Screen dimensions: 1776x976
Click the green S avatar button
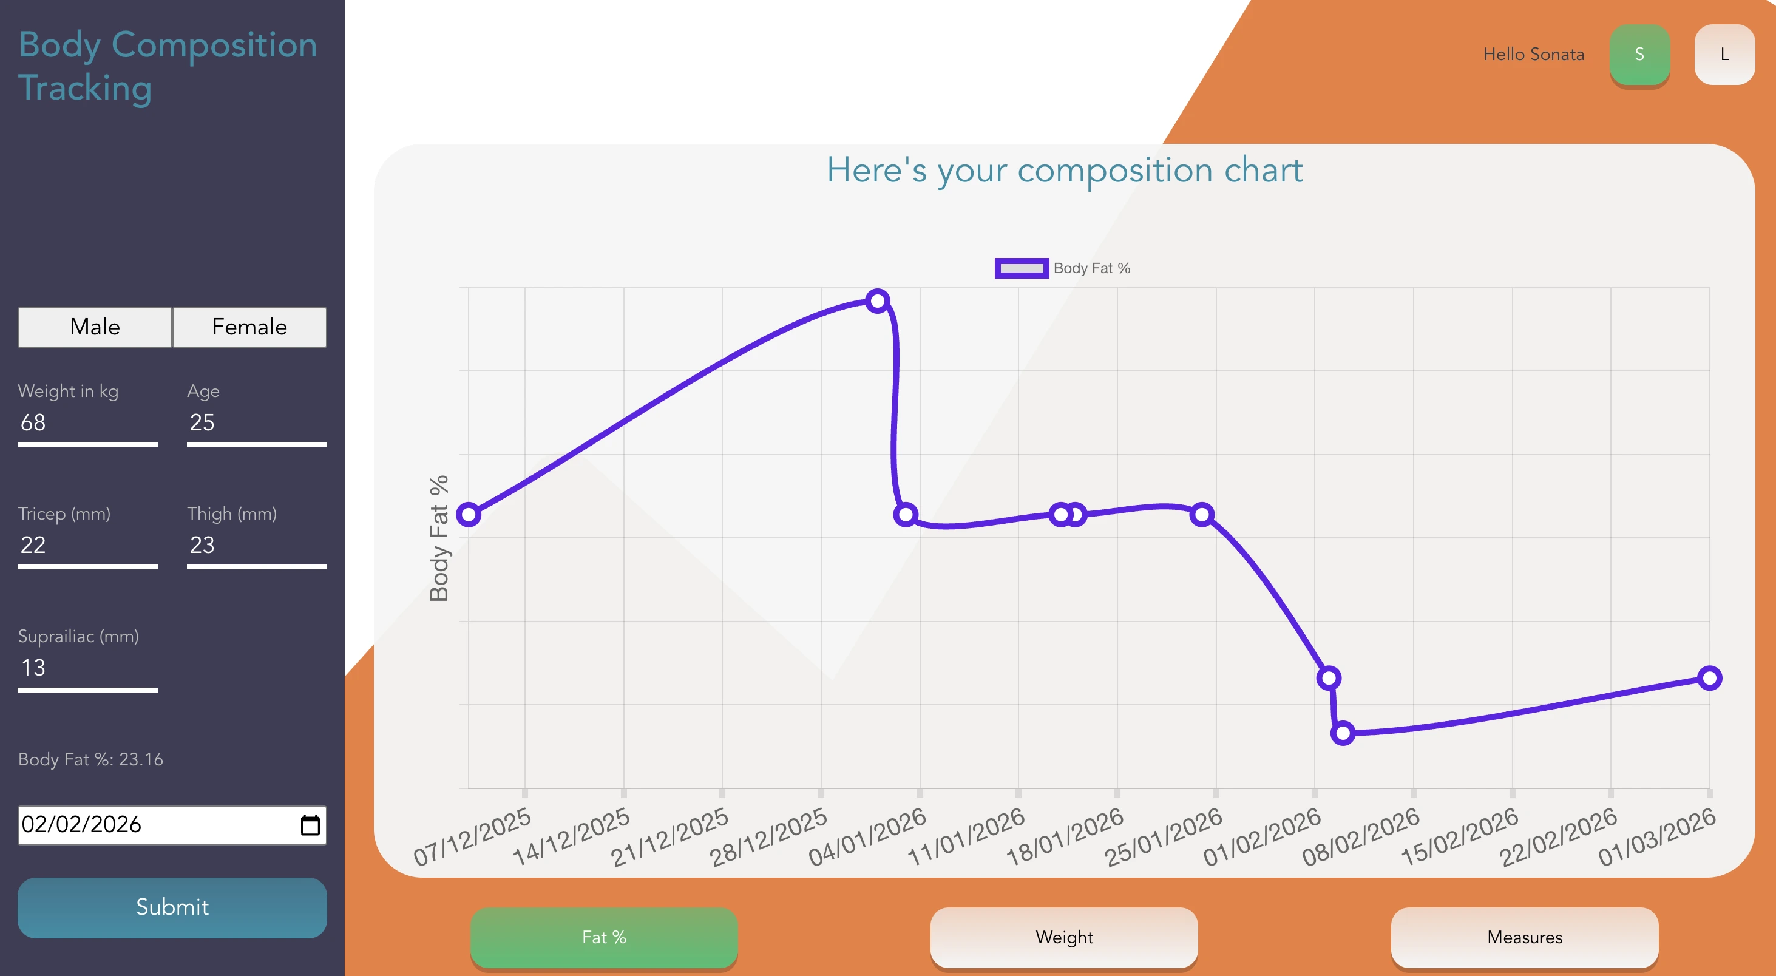click(x=1639, y=55)
